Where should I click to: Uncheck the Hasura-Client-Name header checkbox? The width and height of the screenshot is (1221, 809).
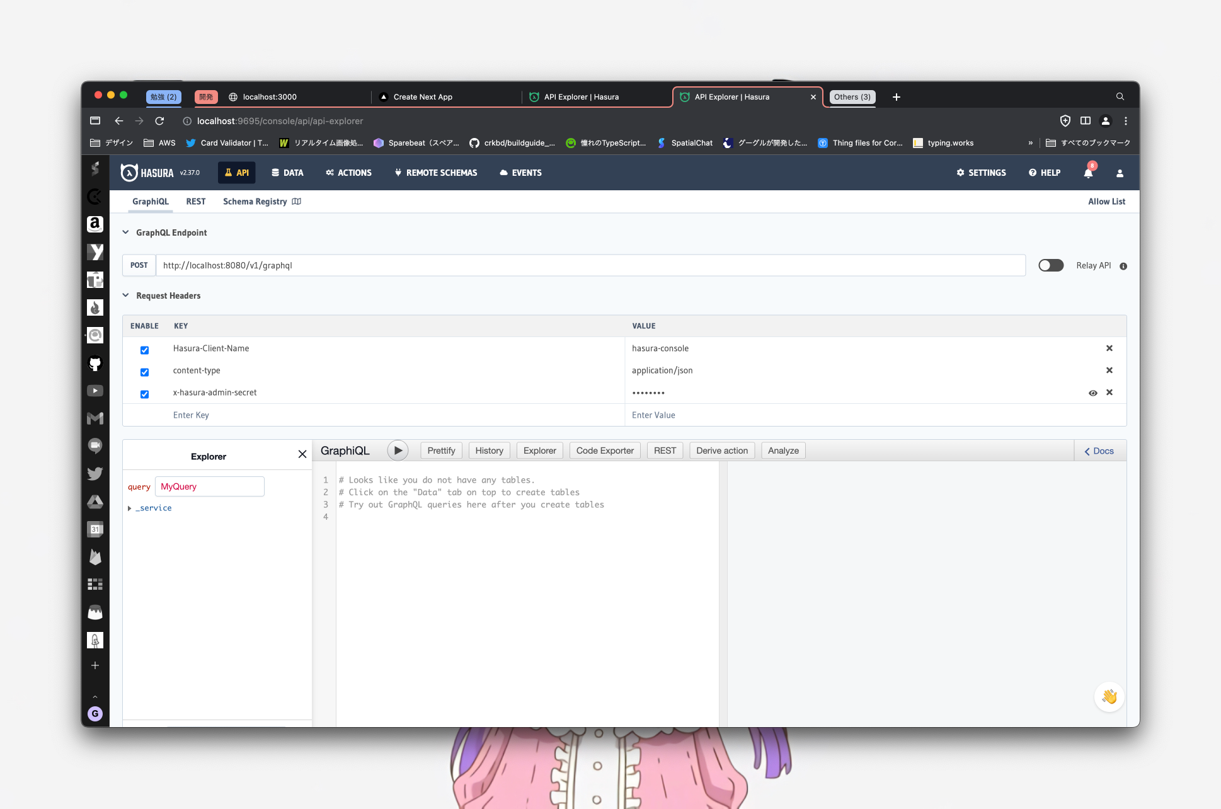(x=144, y=350)
